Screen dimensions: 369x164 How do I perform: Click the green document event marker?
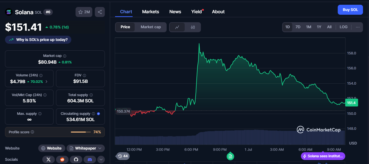(230, 156)
